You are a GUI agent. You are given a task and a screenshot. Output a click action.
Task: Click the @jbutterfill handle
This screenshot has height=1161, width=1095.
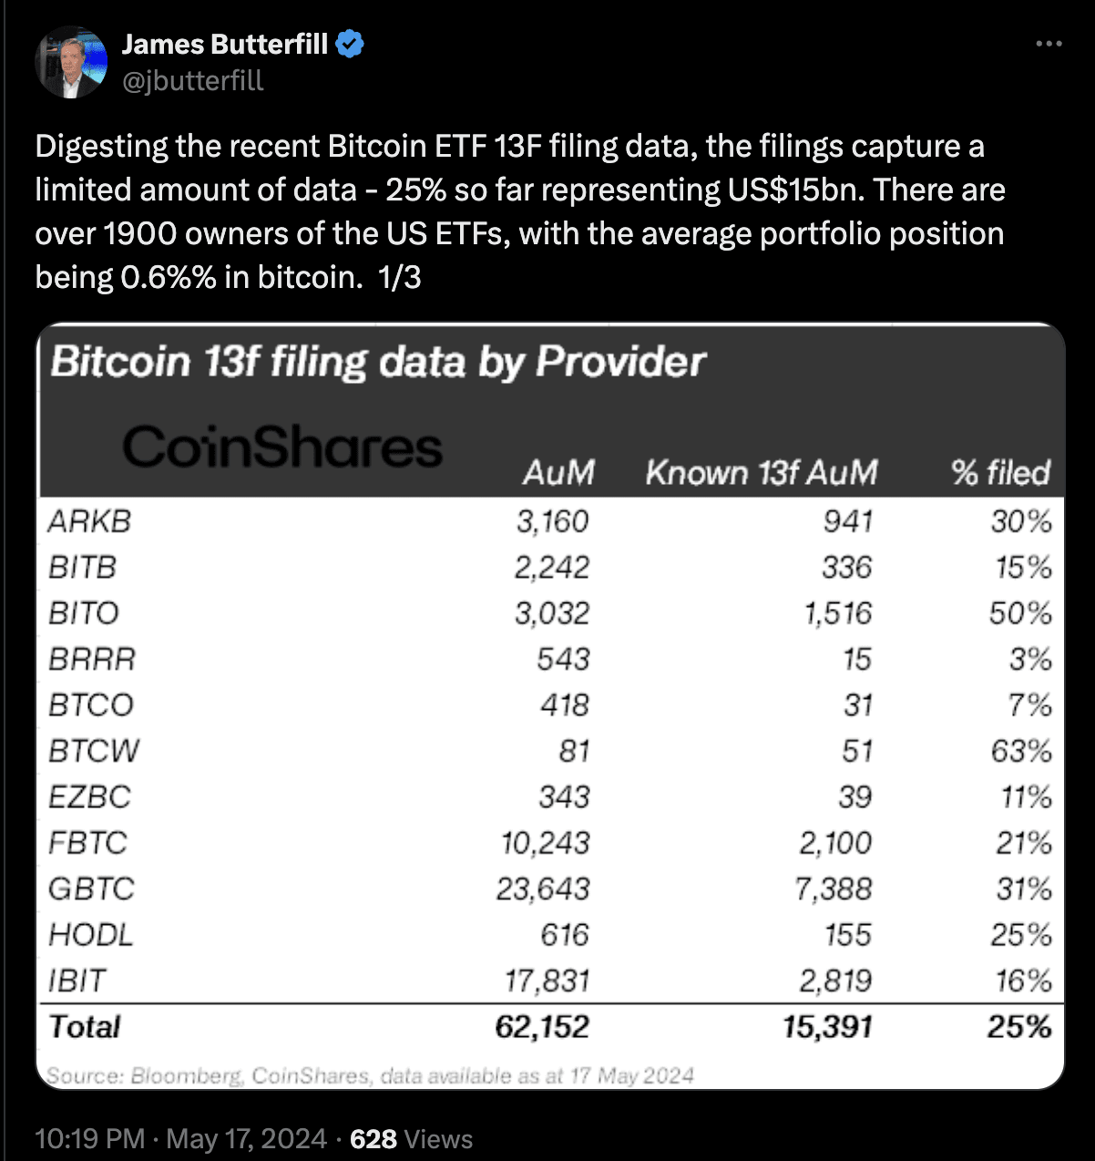pyautogui.click(x=192, y=80)
